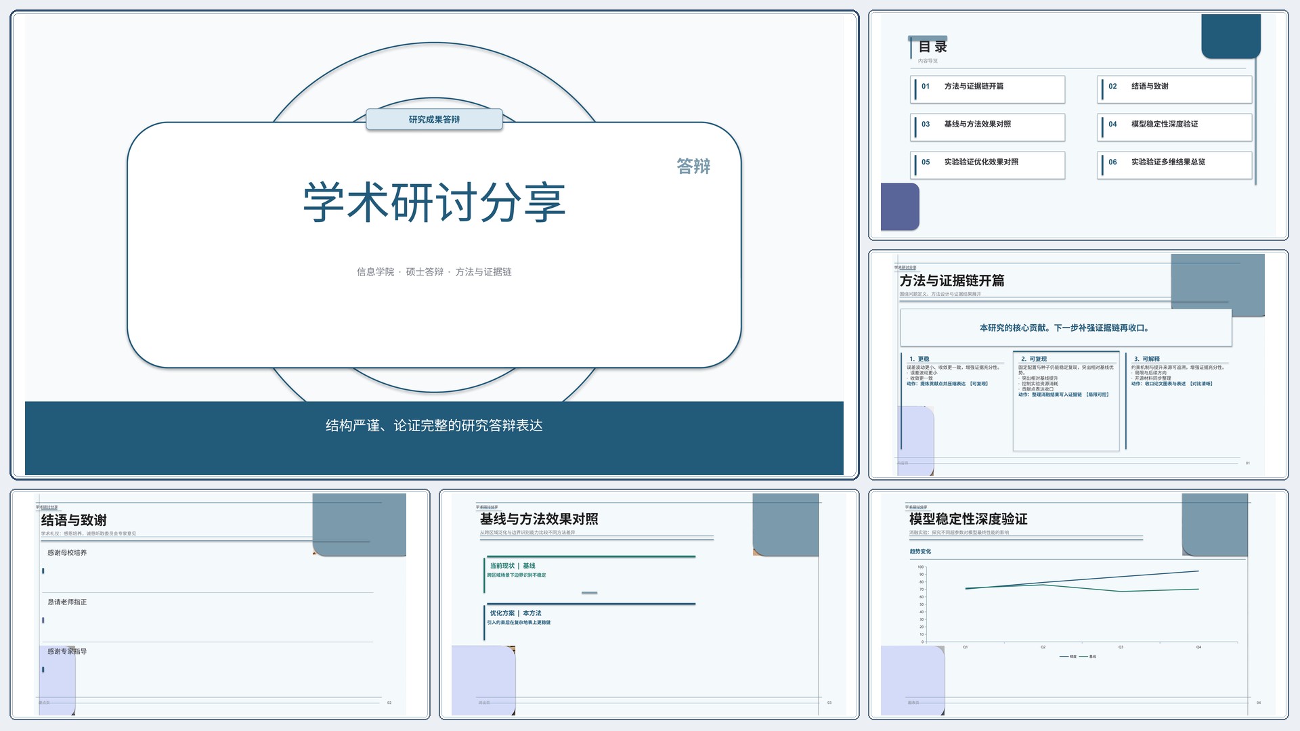1300x731 pixels.
Task: Click the 感谢专家指导 line
Action: pyautogui.click(x=67, y=651)
